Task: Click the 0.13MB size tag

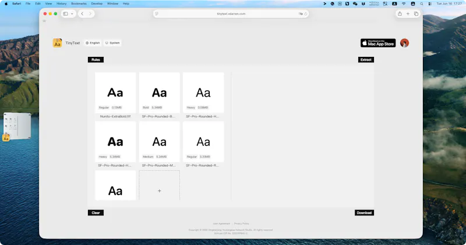Action: point(117,107)
